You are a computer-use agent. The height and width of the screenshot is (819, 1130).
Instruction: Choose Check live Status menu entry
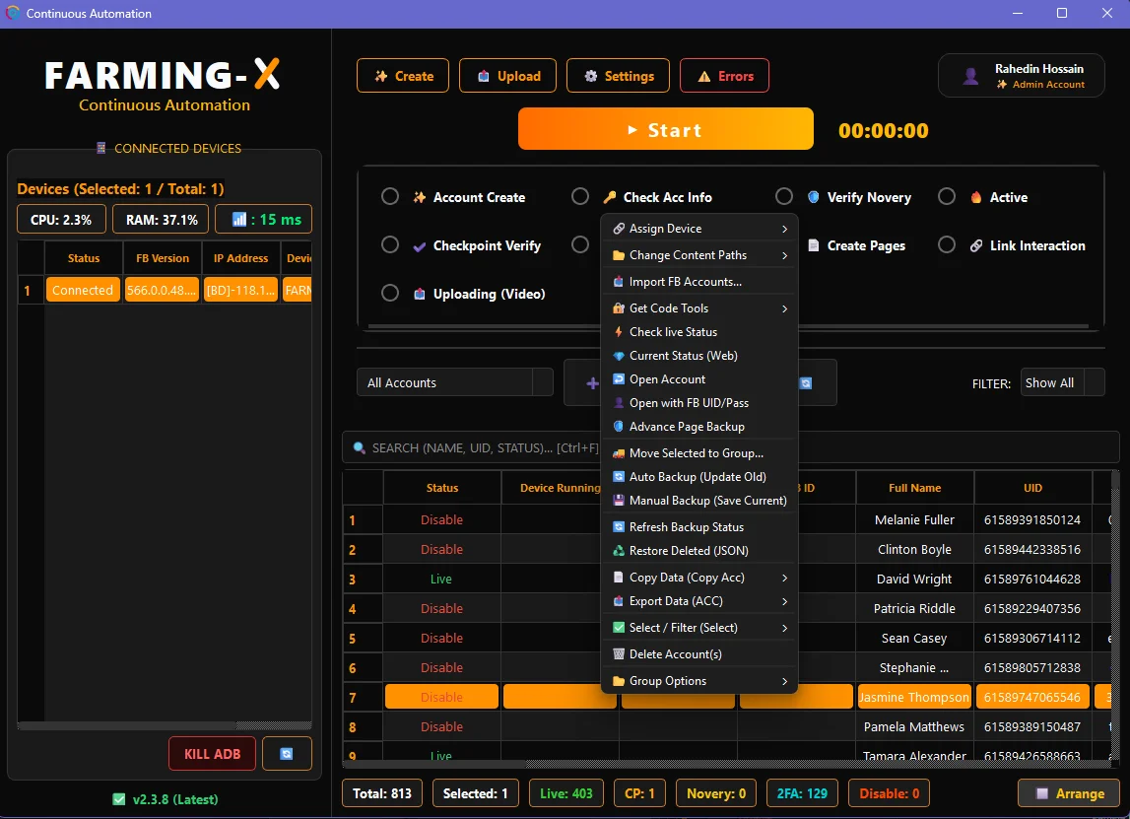pos(699,331)
